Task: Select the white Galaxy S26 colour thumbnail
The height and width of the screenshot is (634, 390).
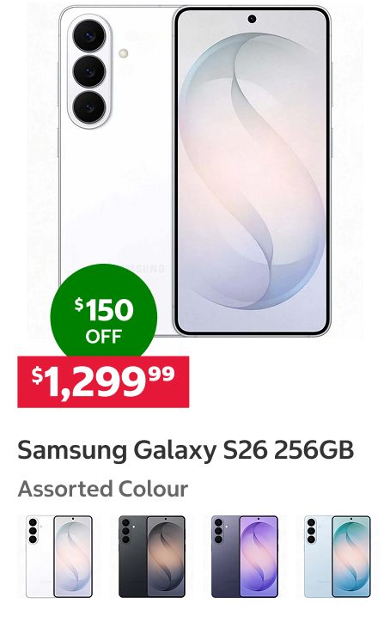Action: [59, 557]
